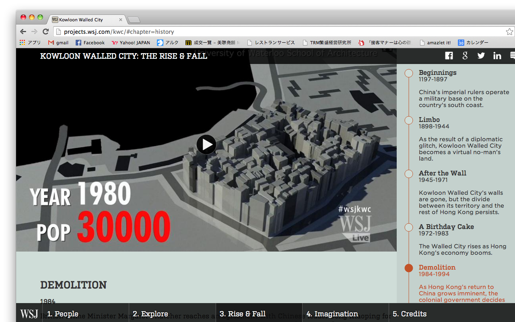Click the WSJ Live watermark logo
The width and height of the screenshot is (515, 322).
pos(355,229)
